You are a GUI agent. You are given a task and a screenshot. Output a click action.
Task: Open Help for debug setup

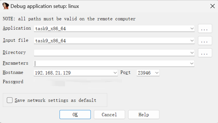[143, 115]
